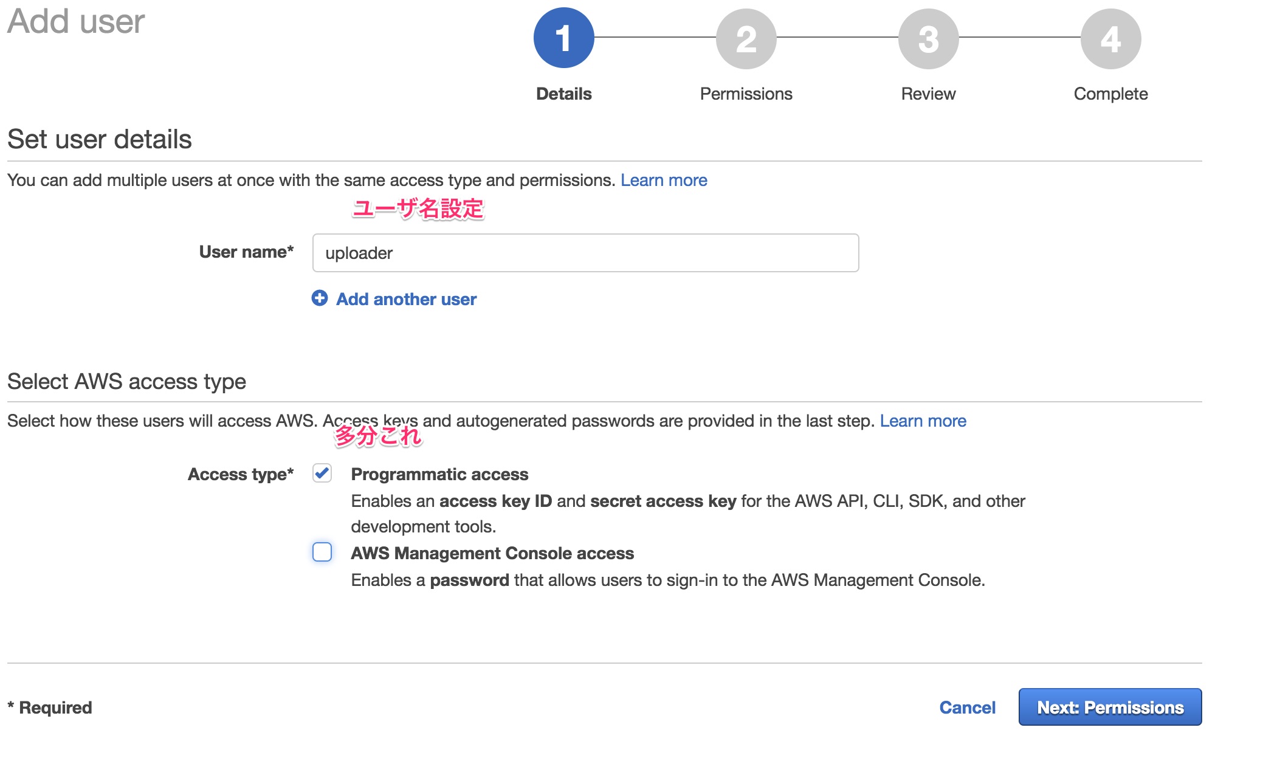
Task: Click the Cancel link
Action: [x=967, y=707]
